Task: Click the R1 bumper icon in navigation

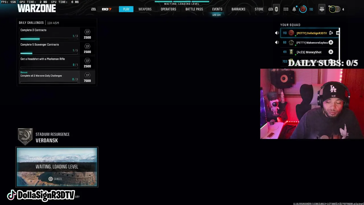Action: 270,9
